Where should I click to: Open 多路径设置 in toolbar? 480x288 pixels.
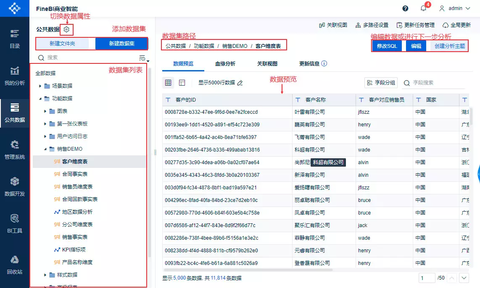click(372, 25)
